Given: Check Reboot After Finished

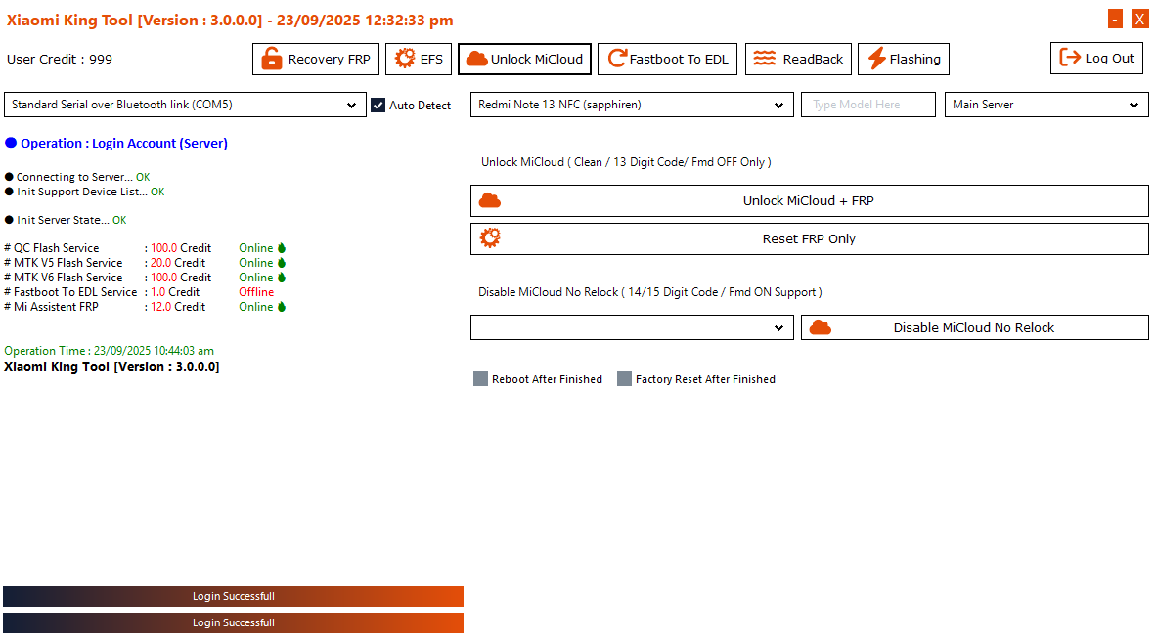Looking at the screenshot, I should click(480, 378).
